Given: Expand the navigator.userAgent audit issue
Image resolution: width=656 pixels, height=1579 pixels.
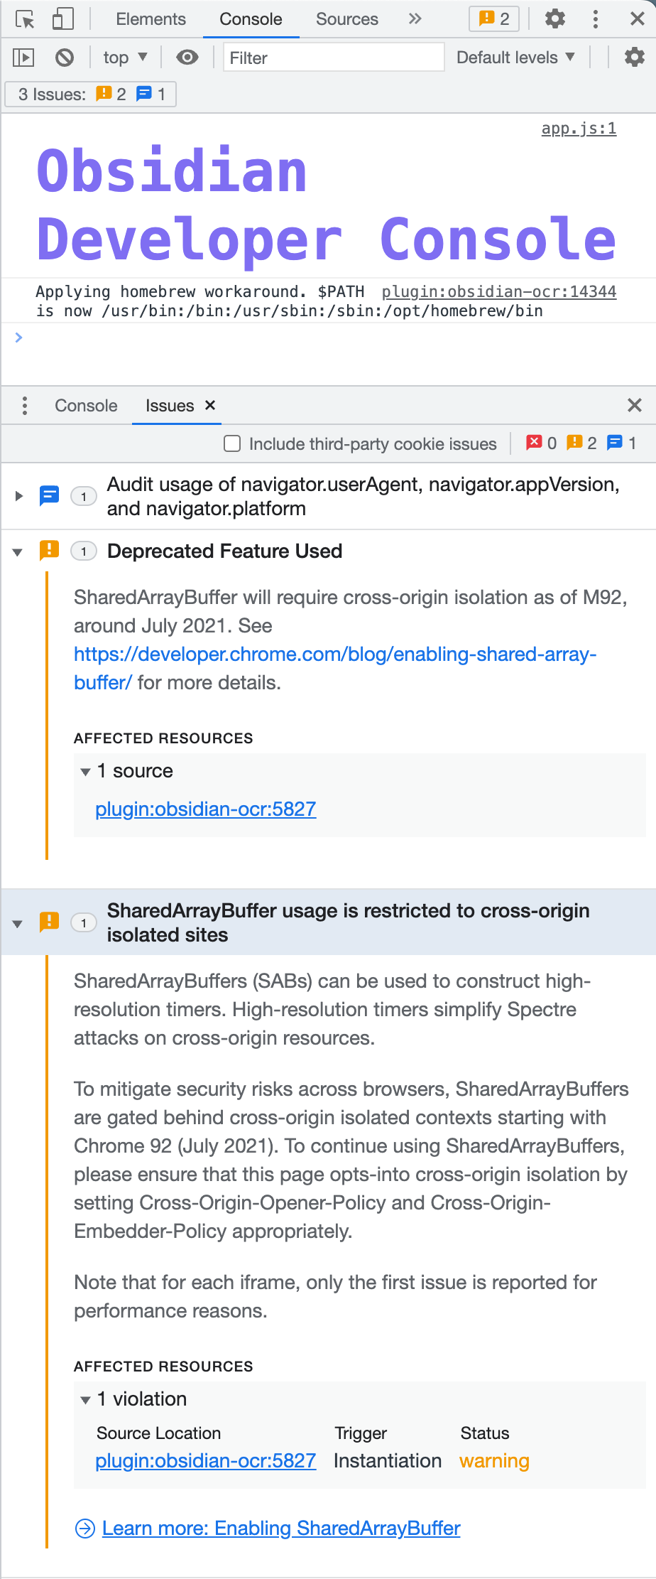Looking at the screenshot, I should pos(18,496).
